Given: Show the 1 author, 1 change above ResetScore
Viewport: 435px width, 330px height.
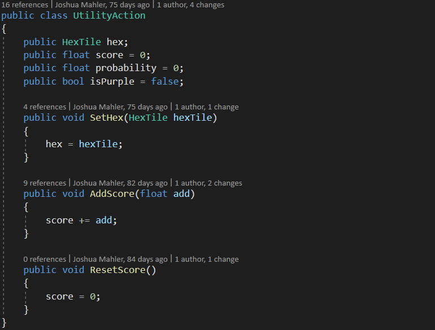Looking at the screenshot, I should pyautogui.click(x=207, y=259).
